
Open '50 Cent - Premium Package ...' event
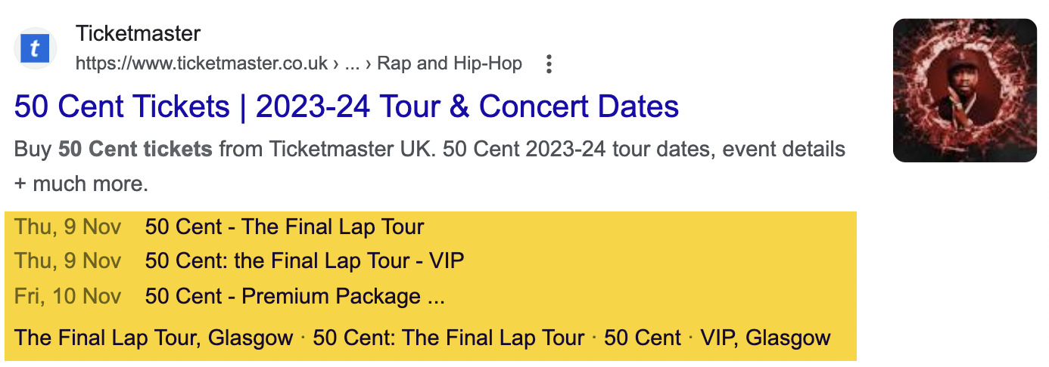(x=294, y=296)
